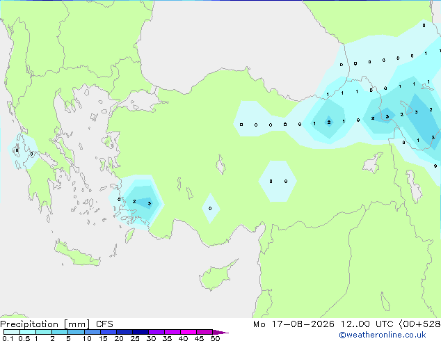Screen dimensions: 441x341
Task: Choose the 35–40 mm legend color box
Action: 172,332
